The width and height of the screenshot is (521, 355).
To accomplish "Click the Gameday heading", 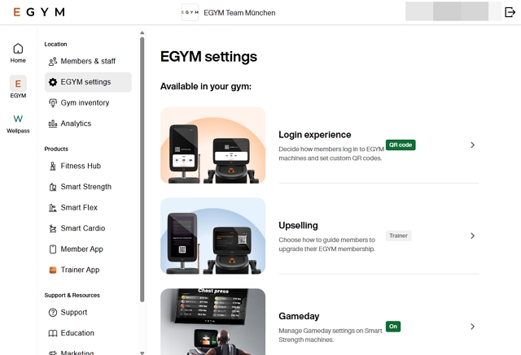I will tap(299, 316).
